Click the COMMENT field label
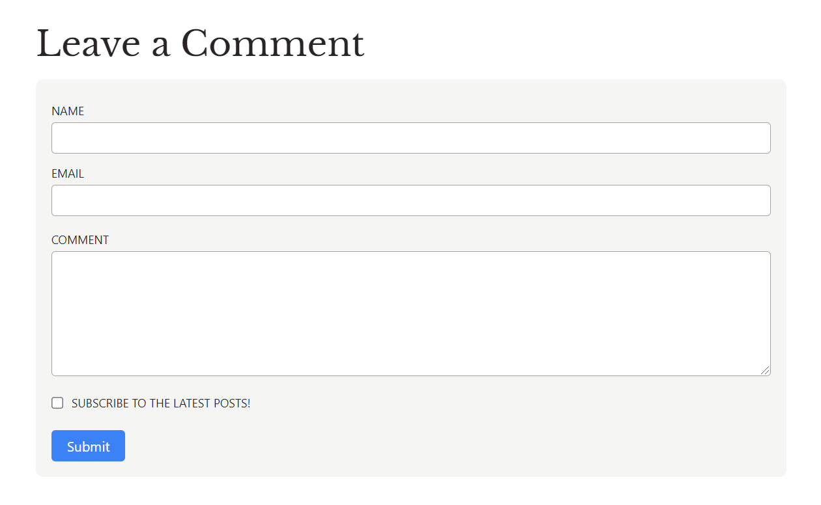Image resolution: width=821 pixels, height=505 pixels. coord(80,240)
